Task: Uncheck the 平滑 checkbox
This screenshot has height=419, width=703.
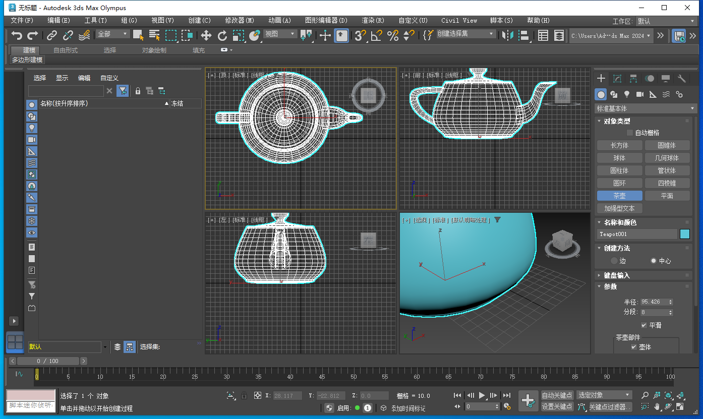Action: point(644,325)
